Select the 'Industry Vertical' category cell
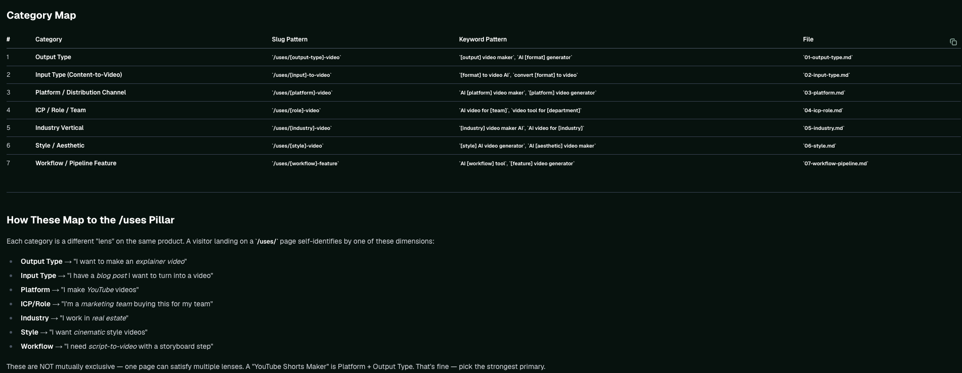The height and width of the screenshot is (373, 962). pos(59,128)
